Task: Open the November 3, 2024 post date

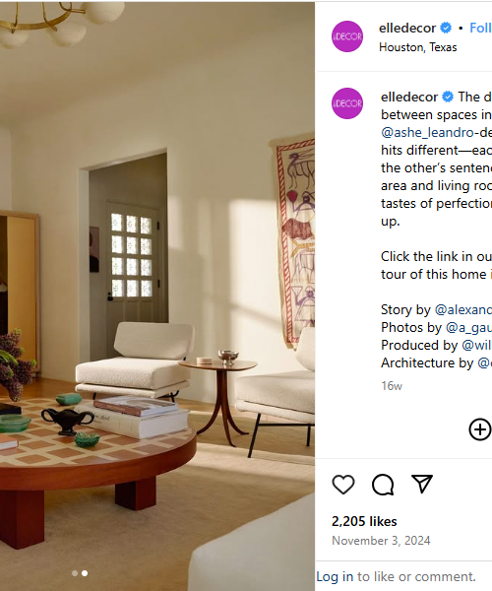Action: pos(381,541)
